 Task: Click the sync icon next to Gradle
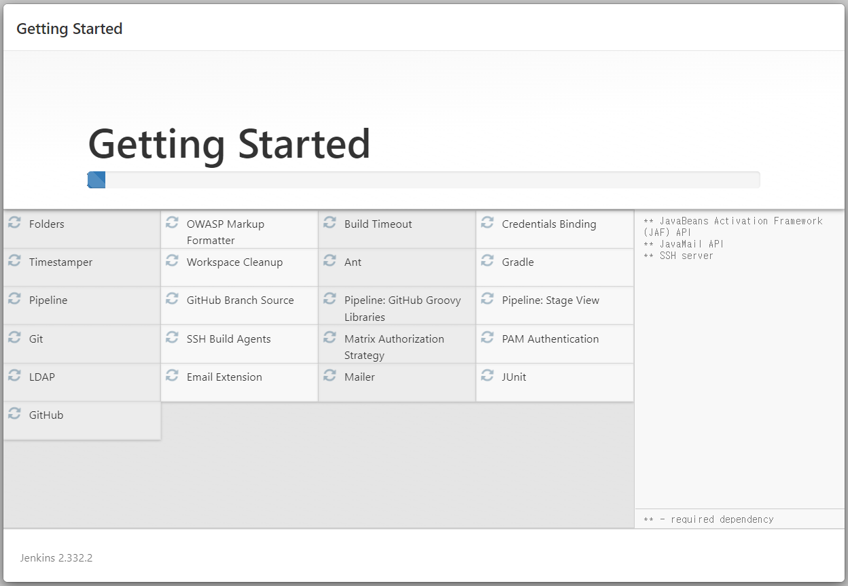point(487,260)
